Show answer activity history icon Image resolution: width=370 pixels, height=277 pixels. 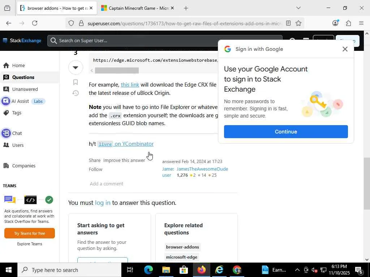click(x=76, y=93)
